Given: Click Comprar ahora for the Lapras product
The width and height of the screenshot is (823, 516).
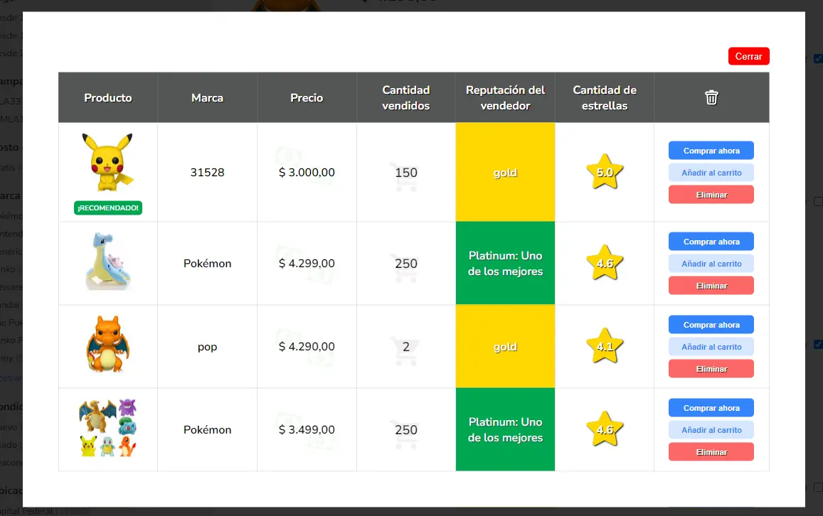Looking at the screenshot, I should [x=711, y=241].
